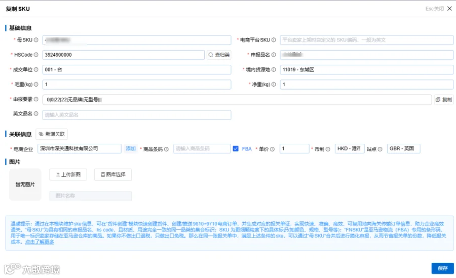Open the 点击了解更多 link in the tip
Viewport: 456px width, 278px height.
click(40, 242)
